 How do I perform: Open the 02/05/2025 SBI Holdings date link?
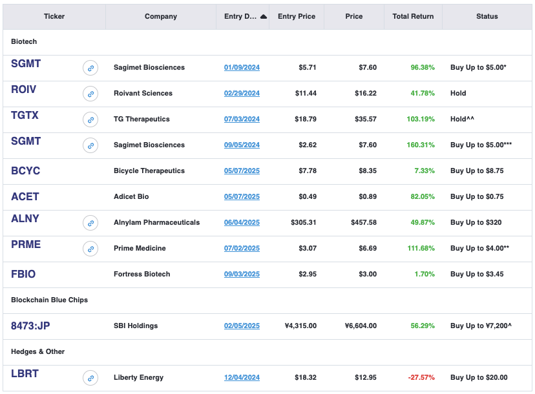242,326
